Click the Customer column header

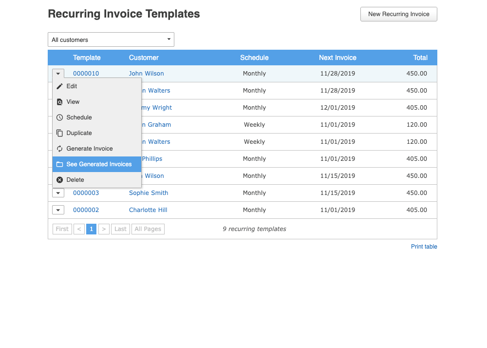coord(144,58)
